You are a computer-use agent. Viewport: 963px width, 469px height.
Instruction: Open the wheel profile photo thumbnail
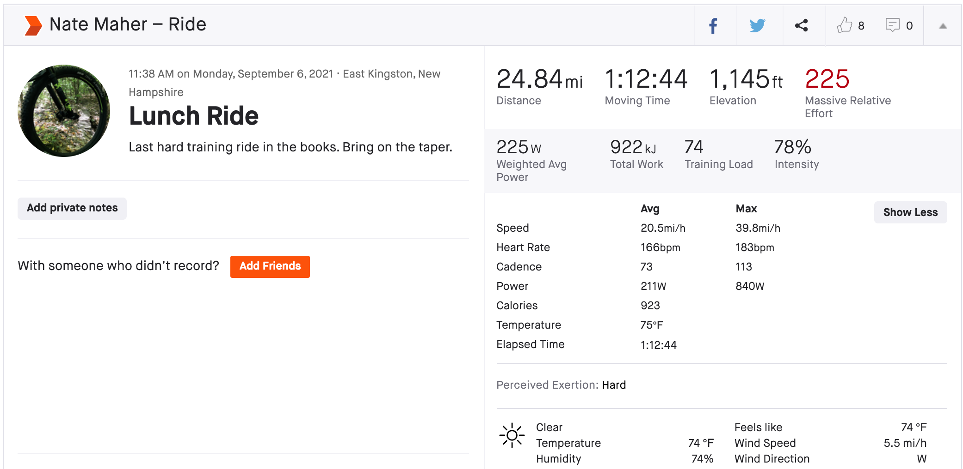[64, 111]
